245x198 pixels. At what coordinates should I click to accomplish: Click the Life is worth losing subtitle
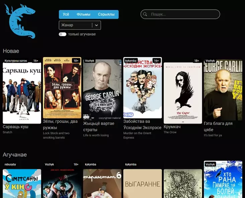[x=96, y=135]
